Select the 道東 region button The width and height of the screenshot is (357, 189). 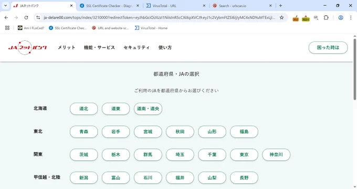(116, 109)
